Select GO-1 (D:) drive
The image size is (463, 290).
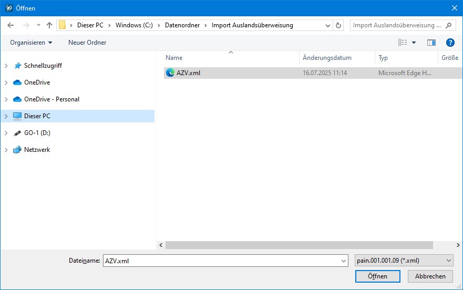click(37, 133)
